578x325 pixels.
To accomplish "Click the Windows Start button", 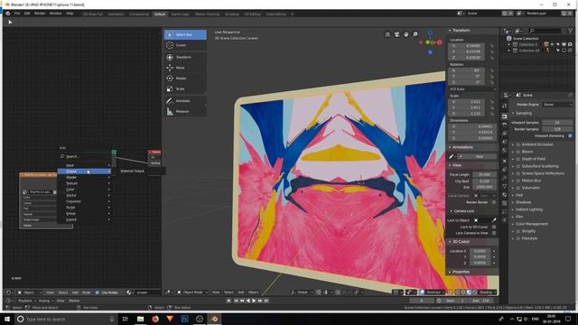I will 7,319.
